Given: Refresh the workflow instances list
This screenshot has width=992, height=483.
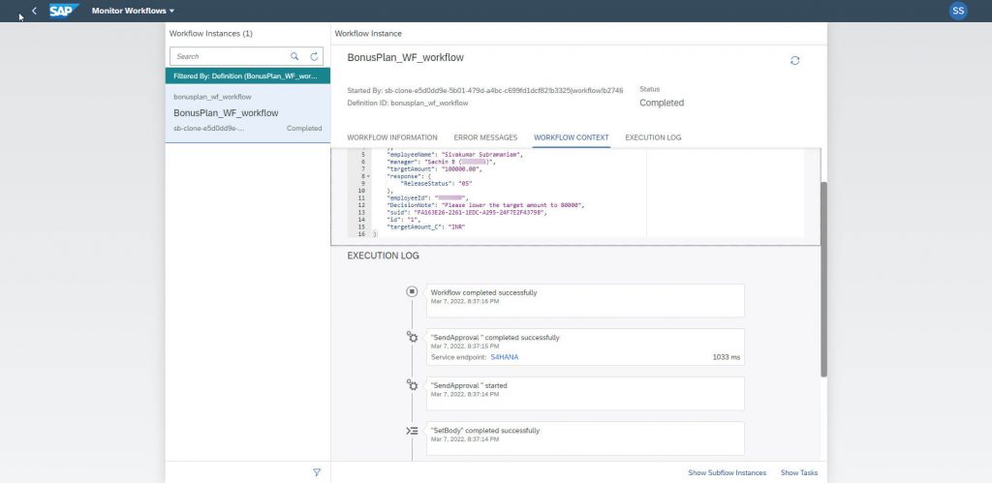Looking at the screenshot, I should pos(314,56).
